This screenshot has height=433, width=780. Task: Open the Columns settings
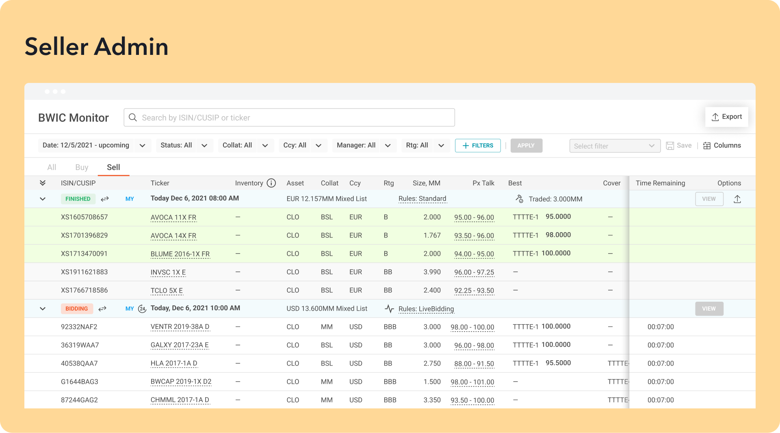coord(722,146)
